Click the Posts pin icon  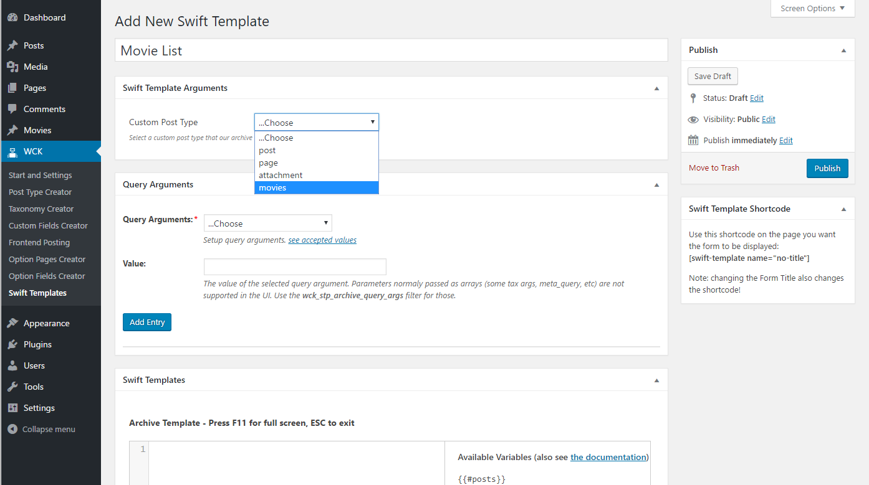click(x=12, y=45)
